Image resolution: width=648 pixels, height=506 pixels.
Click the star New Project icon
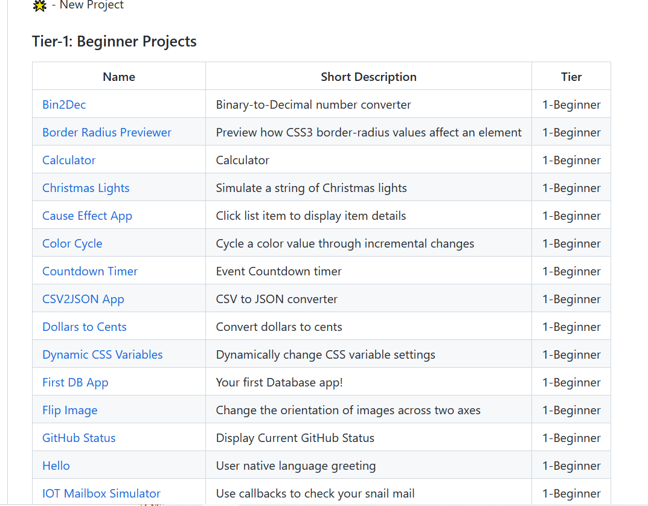click(x=40, y=5)
